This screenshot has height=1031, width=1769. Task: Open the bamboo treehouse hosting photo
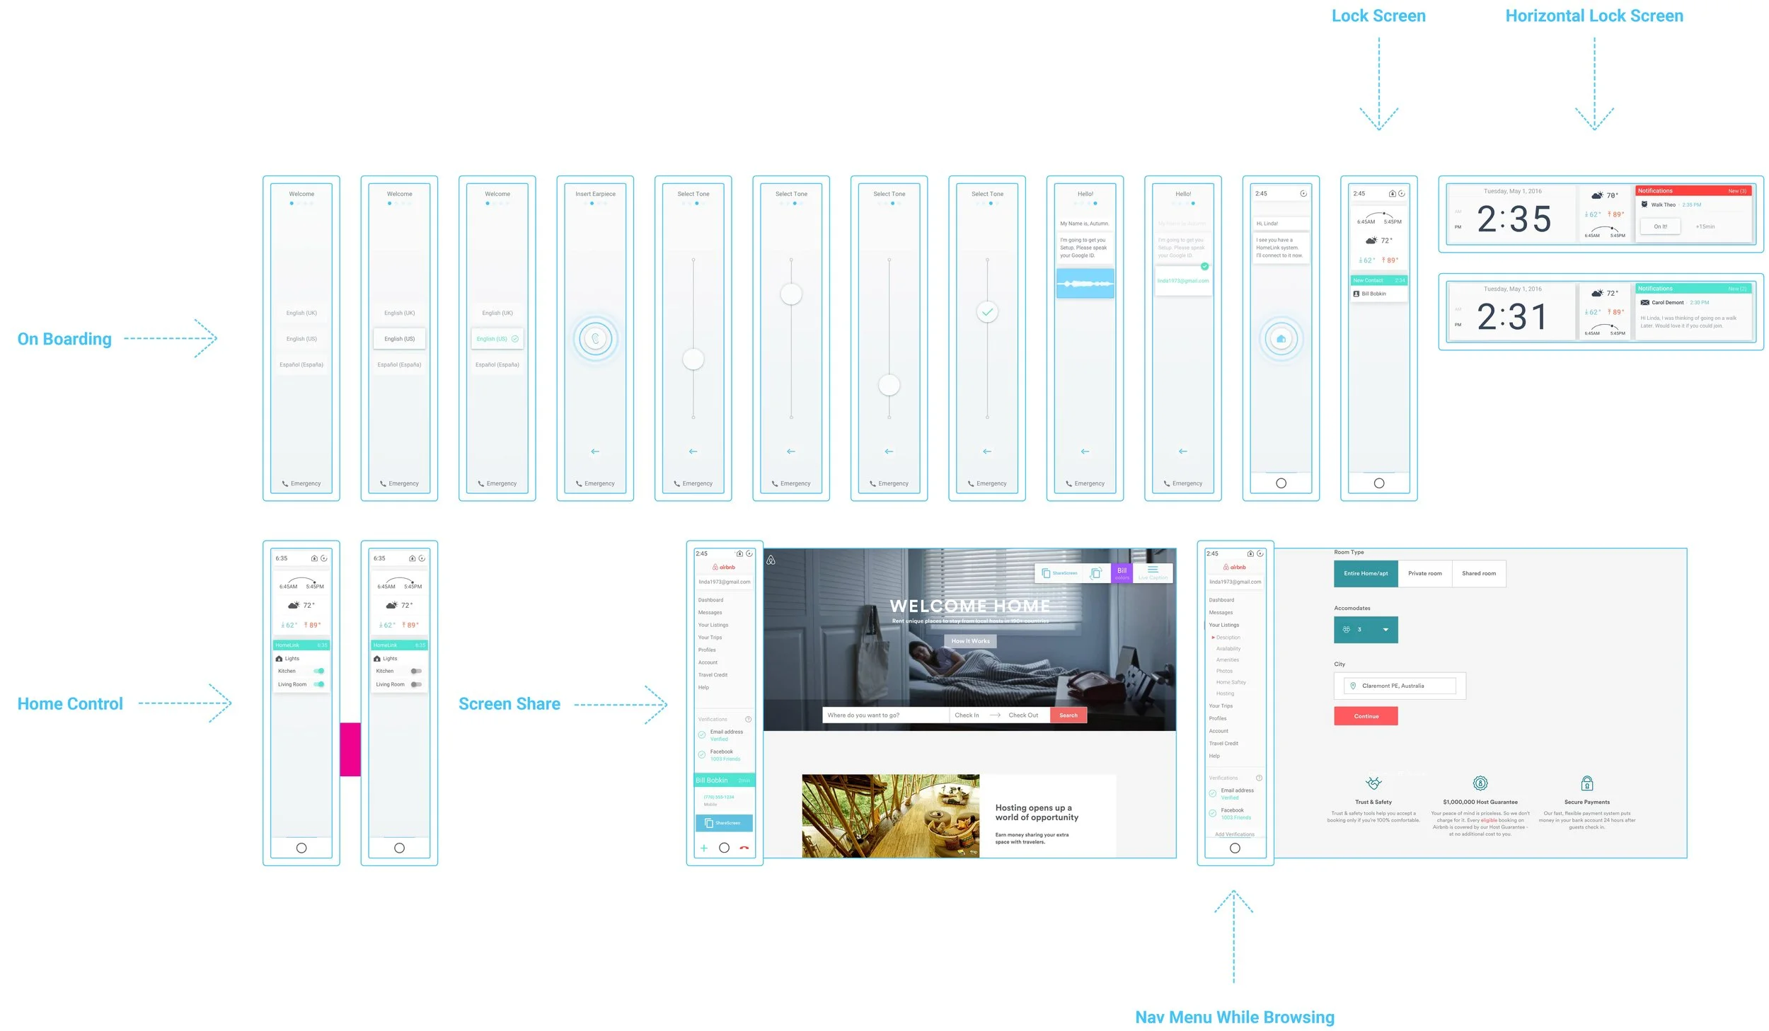coord(890,816)
